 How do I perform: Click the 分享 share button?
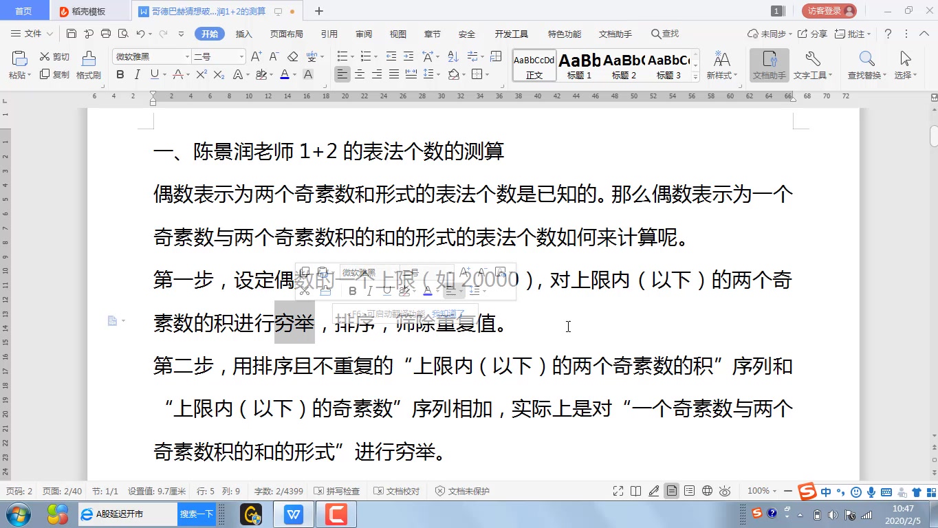point(813,34)
